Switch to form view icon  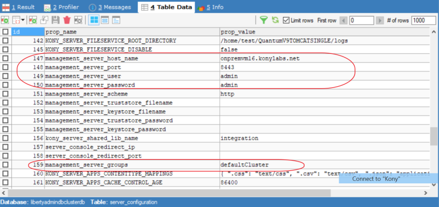105,20
